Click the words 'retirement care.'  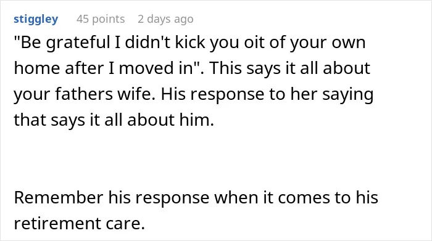point(80,223)
